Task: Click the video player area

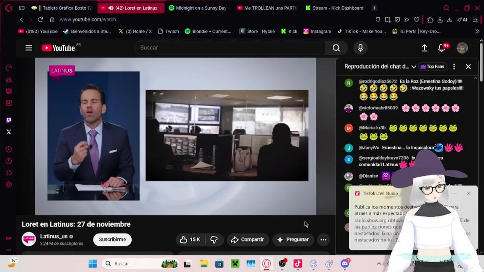Action: click(x=175, y=136)
